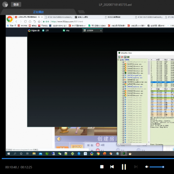Screen dimensions: 174x174
Task: Click the Chrome logo in recorded browser
Action: coord(10,19)
